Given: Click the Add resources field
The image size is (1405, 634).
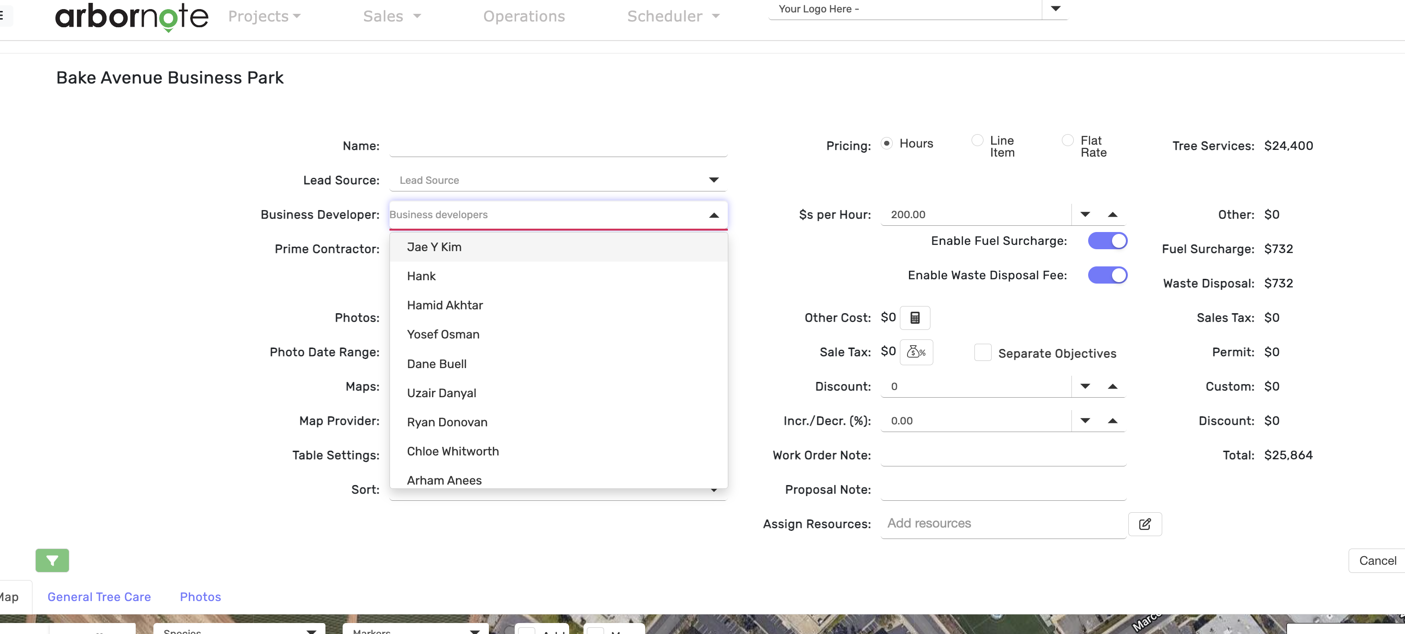Looking at the screenshot, I should click(1004, 523).
